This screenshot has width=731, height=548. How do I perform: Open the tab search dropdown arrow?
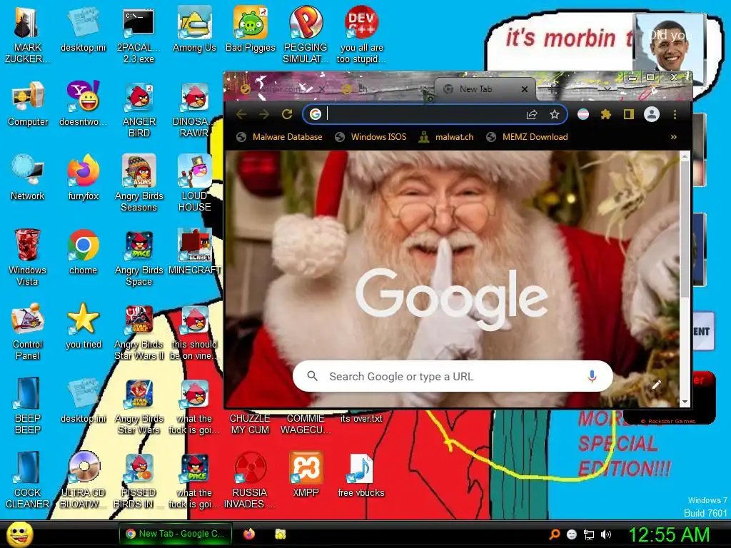tap(607, 88)
